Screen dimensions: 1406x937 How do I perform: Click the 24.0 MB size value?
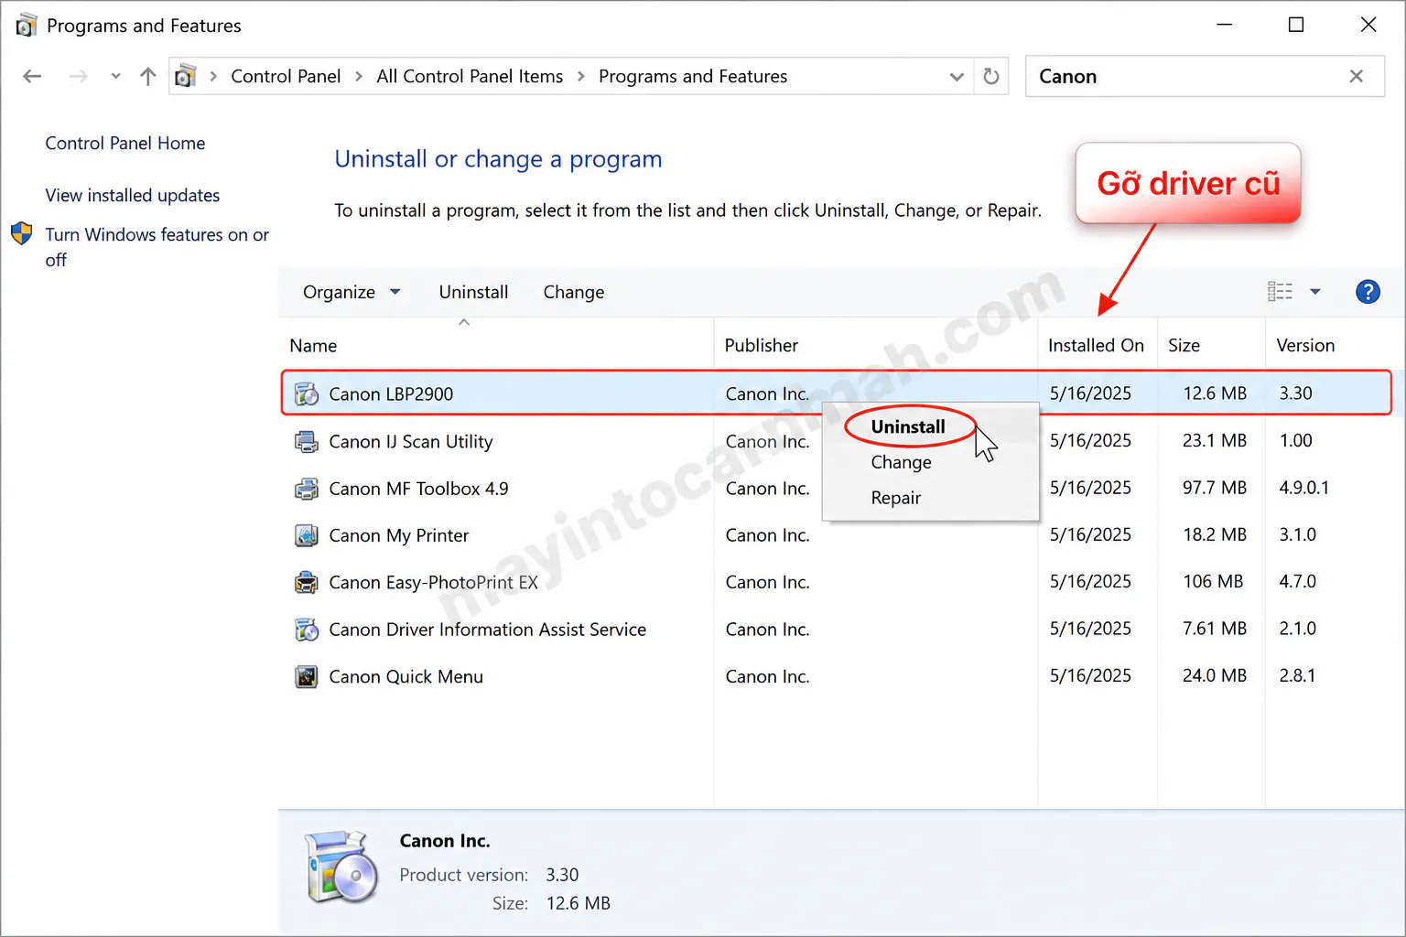1214,675
